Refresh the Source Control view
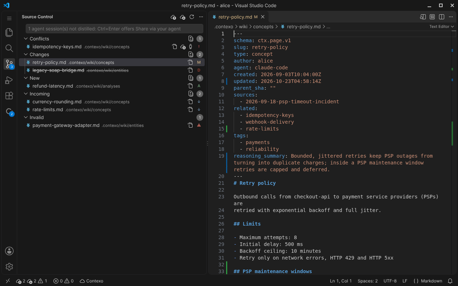 coord(192,17)
